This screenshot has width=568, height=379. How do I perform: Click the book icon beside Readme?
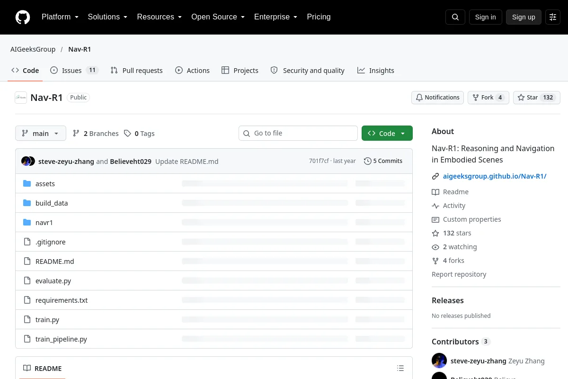[435, 192]
